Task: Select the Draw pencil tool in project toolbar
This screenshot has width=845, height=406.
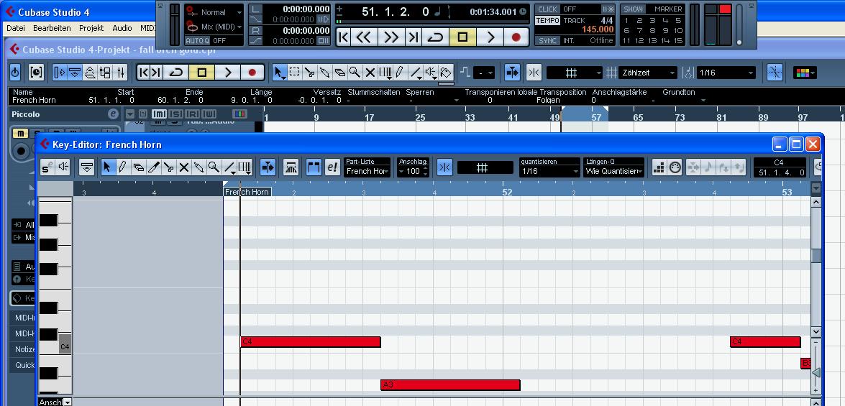Action: pyautogui.click(x=399, y=72)
